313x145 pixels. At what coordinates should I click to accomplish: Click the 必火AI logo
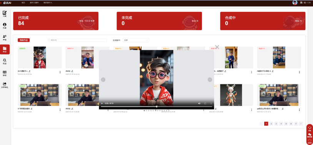point(6,3)
